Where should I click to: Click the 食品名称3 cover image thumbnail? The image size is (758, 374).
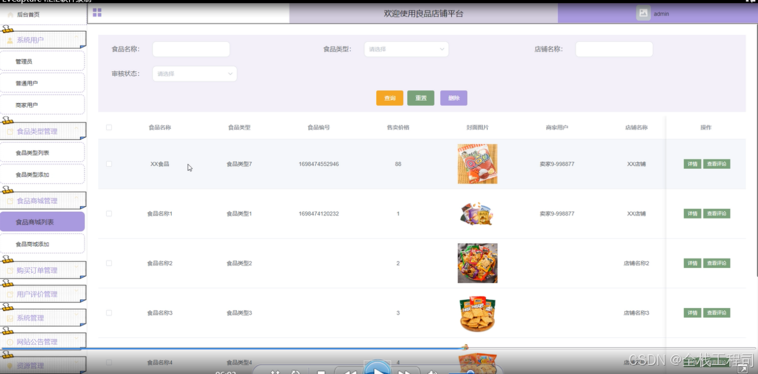[477, 314]
